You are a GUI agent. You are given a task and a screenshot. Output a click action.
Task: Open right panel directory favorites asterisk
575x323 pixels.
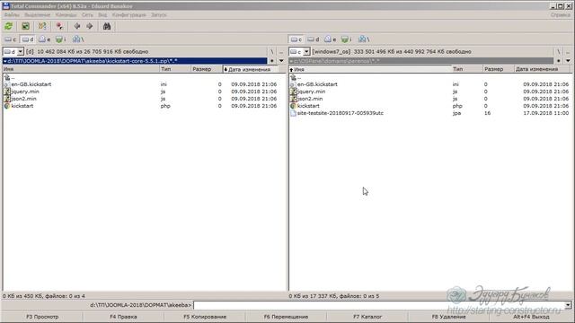[x=558, y=61]
